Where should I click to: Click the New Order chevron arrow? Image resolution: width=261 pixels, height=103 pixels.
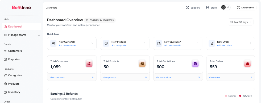coord(251,43)
